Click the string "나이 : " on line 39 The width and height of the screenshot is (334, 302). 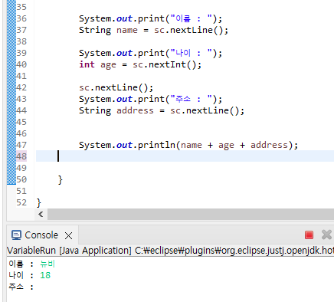tap(192, 53)
